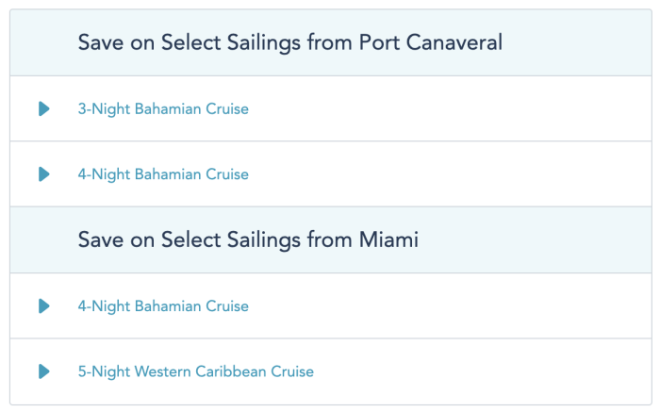Click the Miami sailings heading text
This screenshot has height=412, width=660.
(x=248, y=240)
